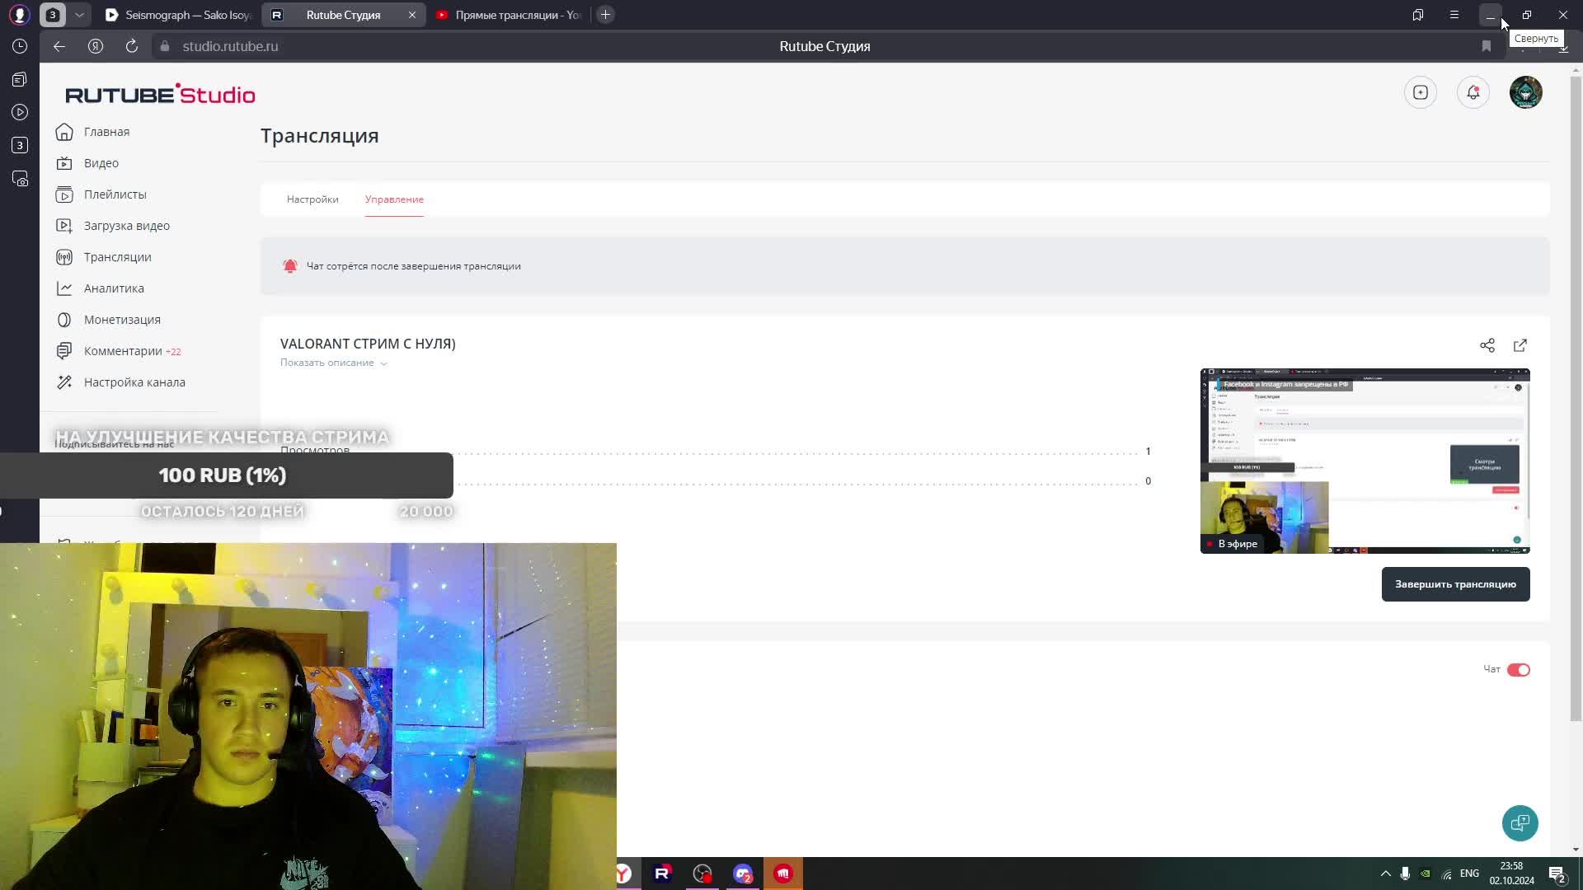The image size is (1583, 890).
Task: Open Аналитика section
Action: point(100,288)
